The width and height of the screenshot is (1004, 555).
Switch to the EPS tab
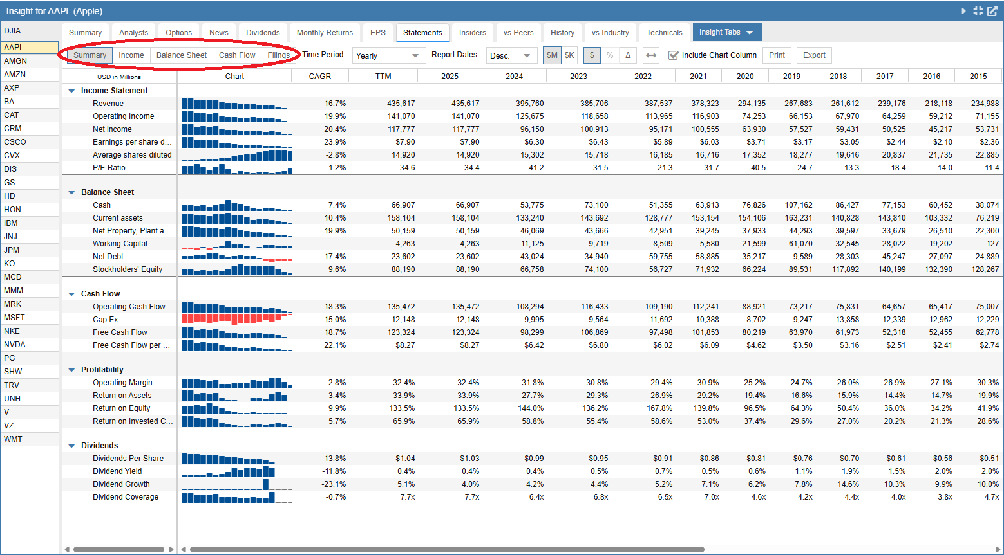[x=378, y=33]
